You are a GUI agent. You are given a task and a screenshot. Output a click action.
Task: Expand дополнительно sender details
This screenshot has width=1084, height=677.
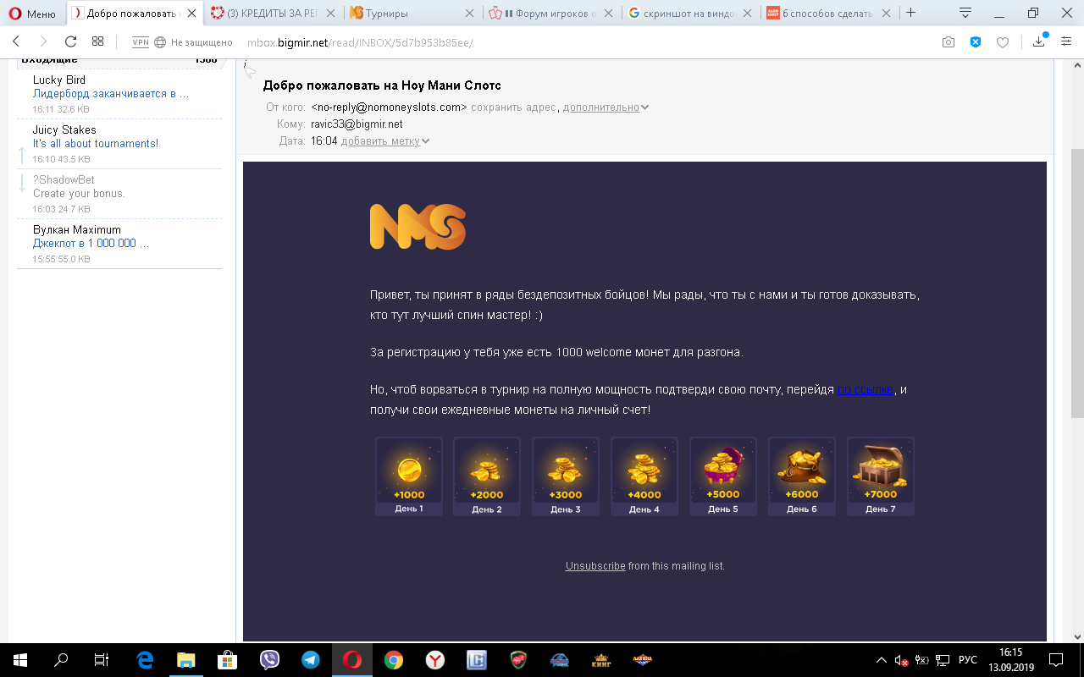click(606, 107)
